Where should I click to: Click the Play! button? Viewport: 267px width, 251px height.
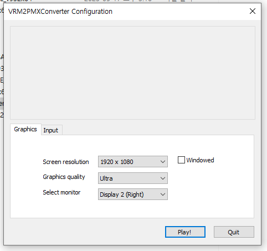[185, 232]
